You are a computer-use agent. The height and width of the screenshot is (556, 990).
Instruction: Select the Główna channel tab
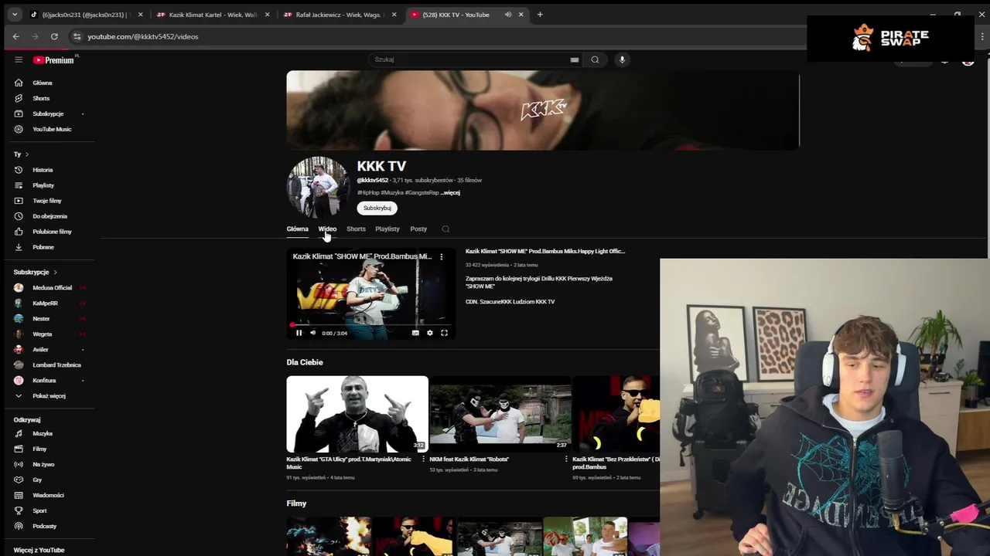(x=298, y=229)
